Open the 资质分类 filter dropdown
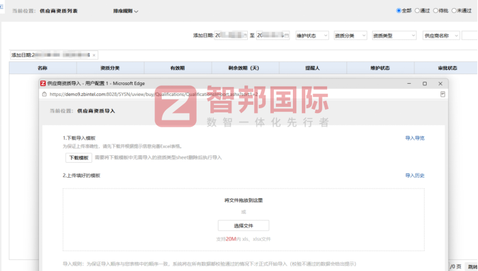 coord(350,35)
